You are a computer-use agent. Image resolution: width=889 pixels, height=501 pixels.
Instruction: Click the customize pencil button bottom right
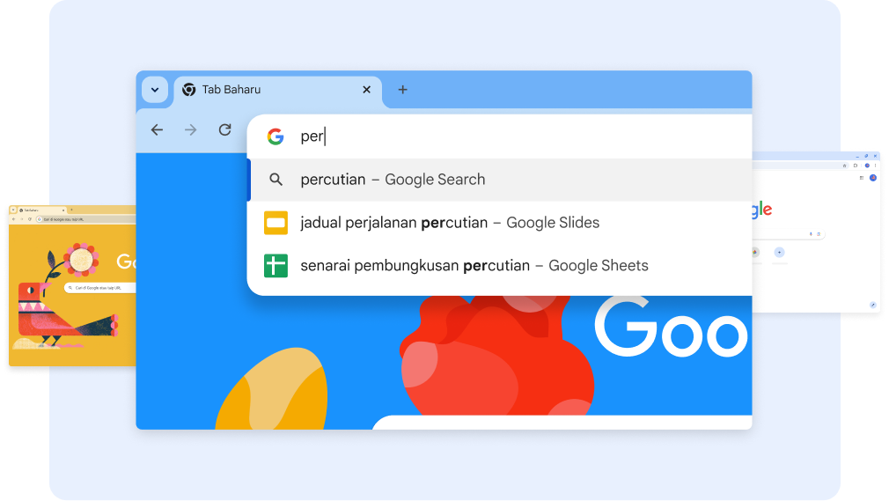point(872,305)
